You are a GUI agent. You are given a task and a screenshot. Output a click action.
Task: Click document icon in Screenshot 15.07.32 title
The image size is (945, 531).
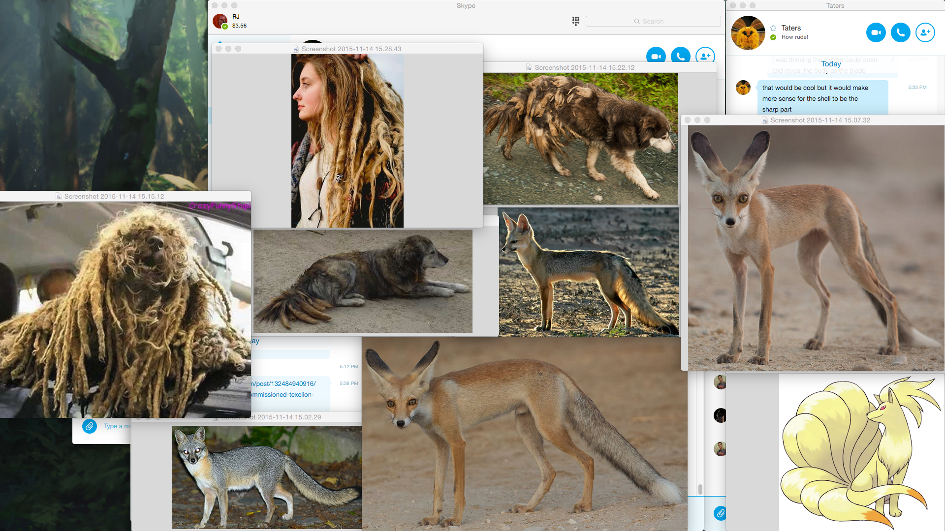click(765, 120)
